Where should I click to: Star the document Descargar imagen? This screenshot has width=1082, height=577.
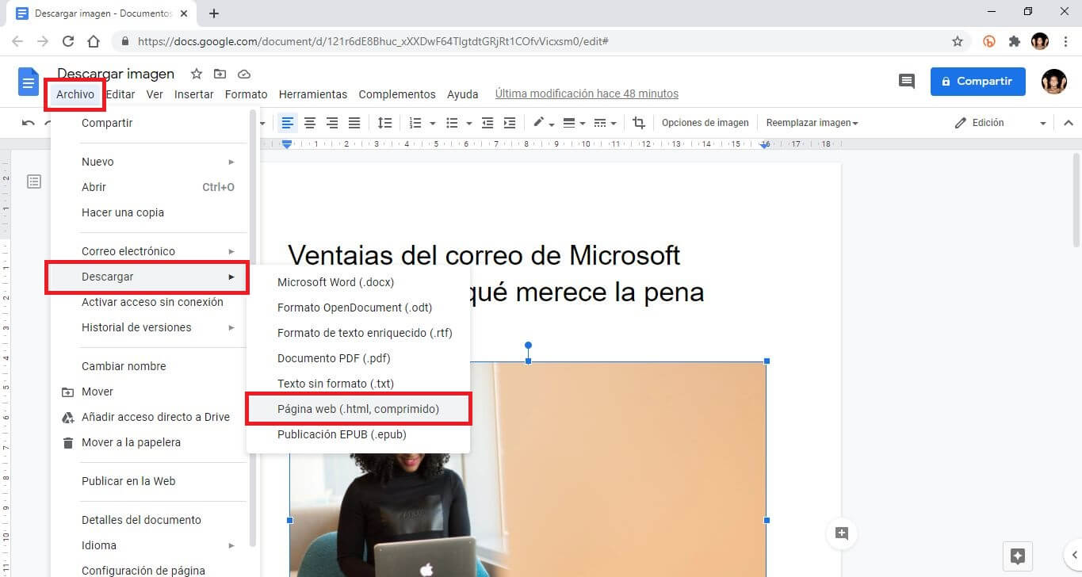(x=197, y=74)
